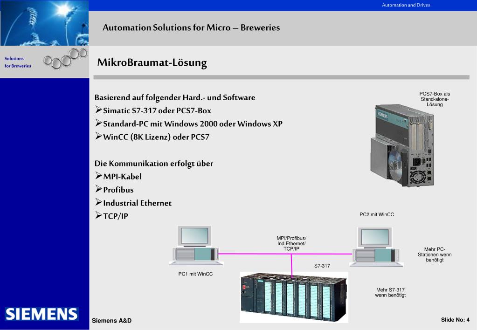Click the PCS7-Box computer image

point(402,145)
